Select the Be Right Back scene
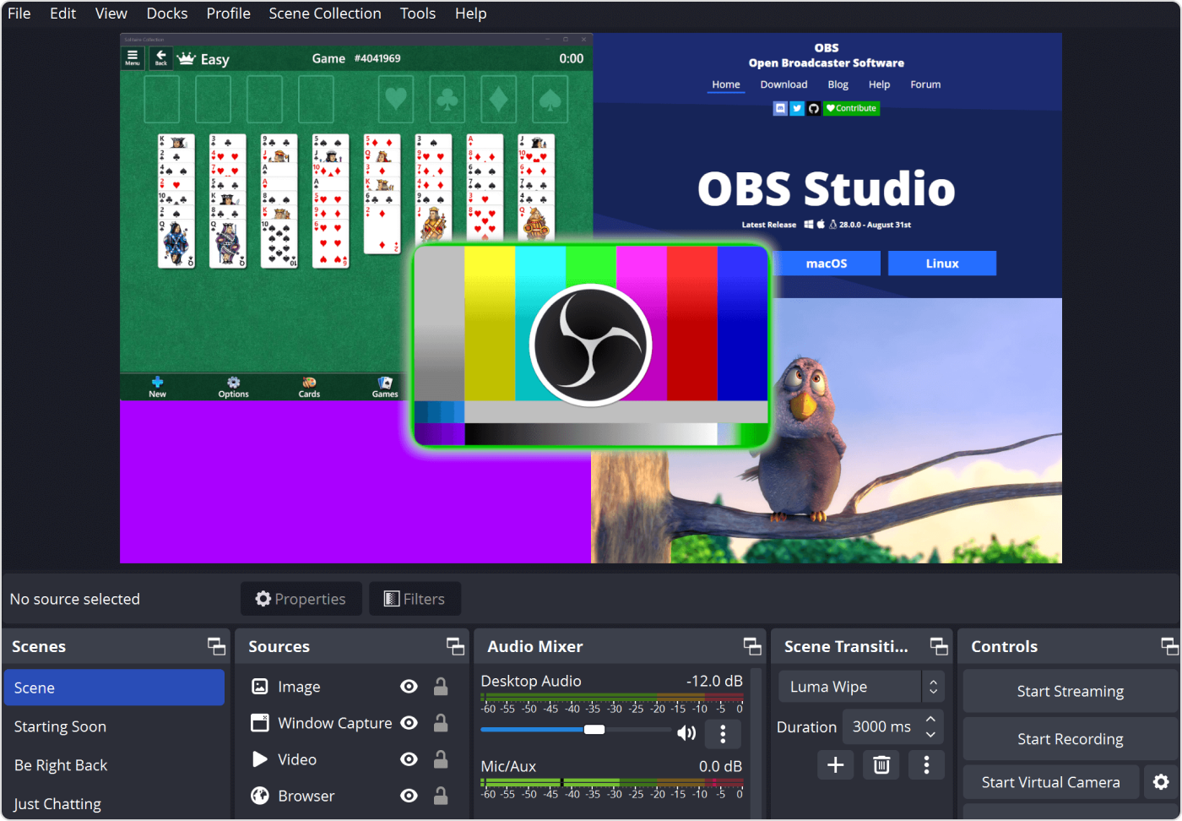 click(60, 764)
